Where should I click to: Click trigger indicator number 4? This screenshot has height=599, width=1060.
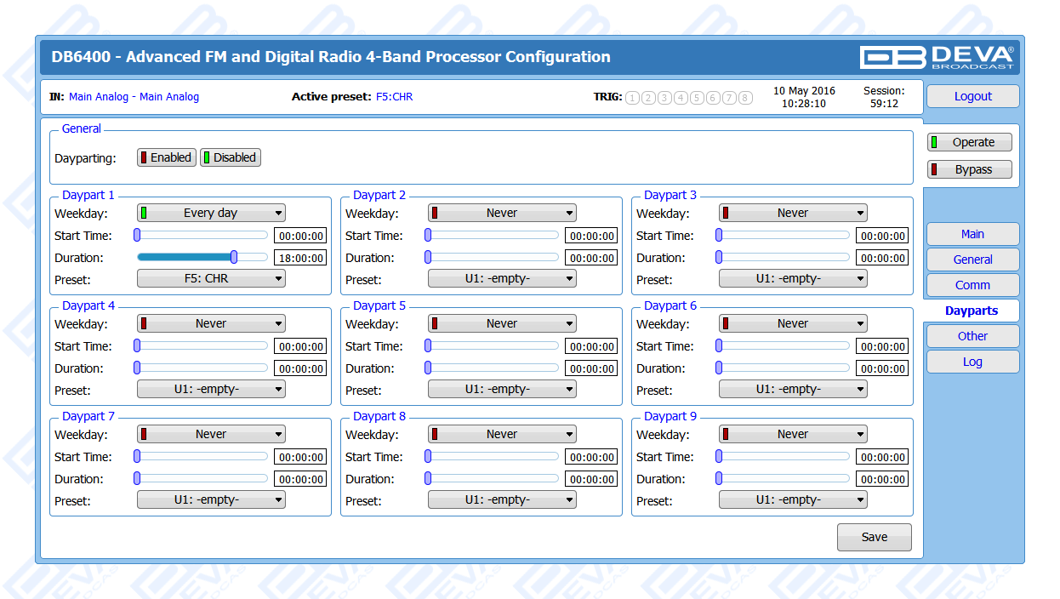point(681,98)
